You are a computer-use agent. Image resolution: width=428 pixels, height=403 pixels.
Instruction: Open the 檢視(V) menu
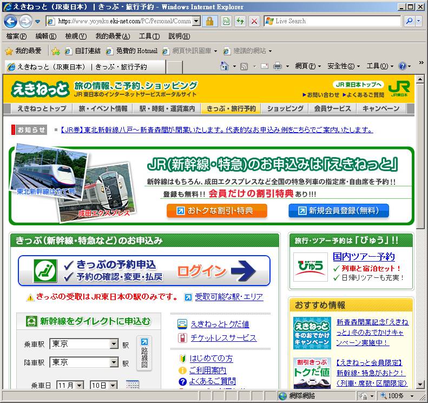(76, 36)
